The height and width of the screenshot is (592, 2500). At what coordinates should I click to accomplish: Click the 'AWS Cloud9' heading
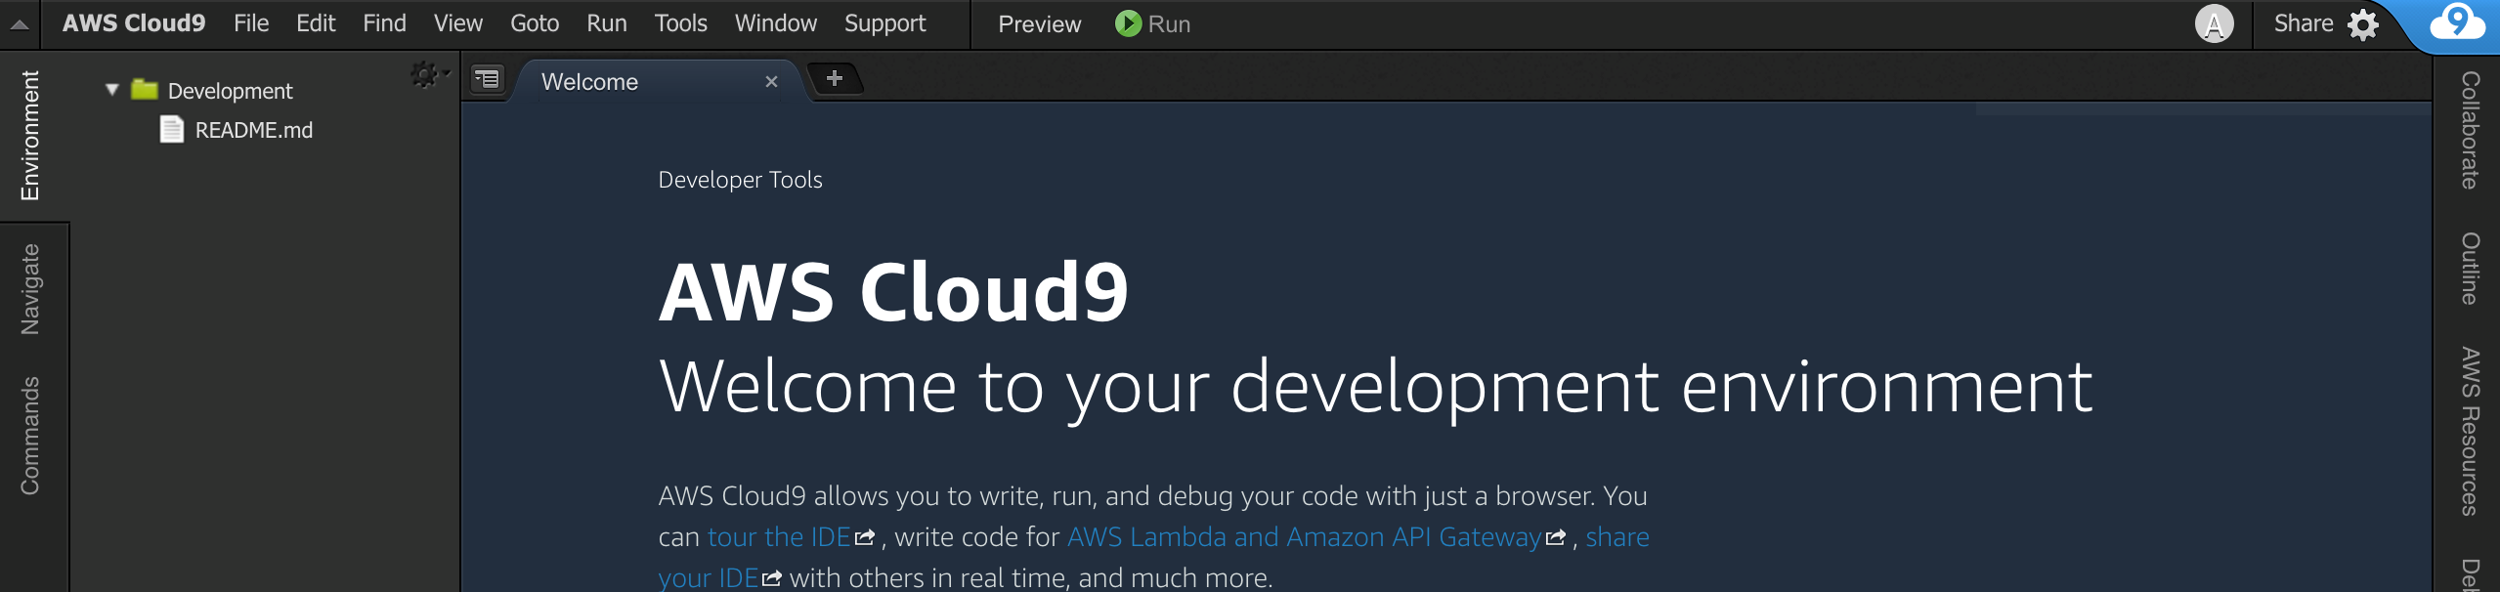pyautogui.click(x=894, y=291)
